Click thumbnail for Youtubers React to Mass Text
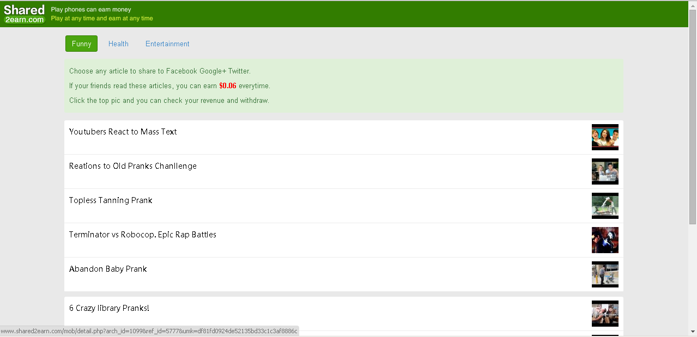Viewport: 697px width, 337px height. pyautogui.click(x=605, y=137)
